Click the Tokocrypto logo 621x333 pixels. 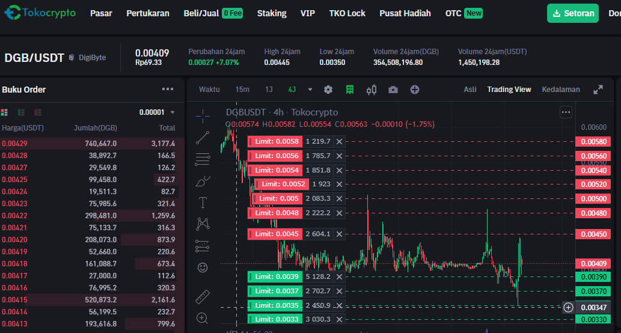(40, 13)
